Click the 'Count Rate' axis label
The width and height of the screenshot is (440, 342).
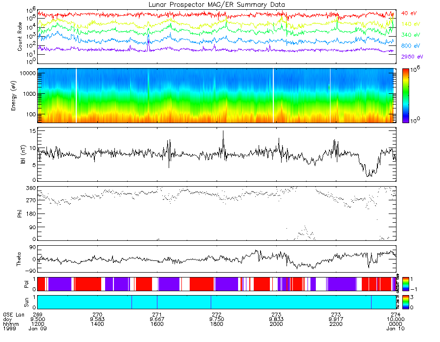(x=20, y=37)
